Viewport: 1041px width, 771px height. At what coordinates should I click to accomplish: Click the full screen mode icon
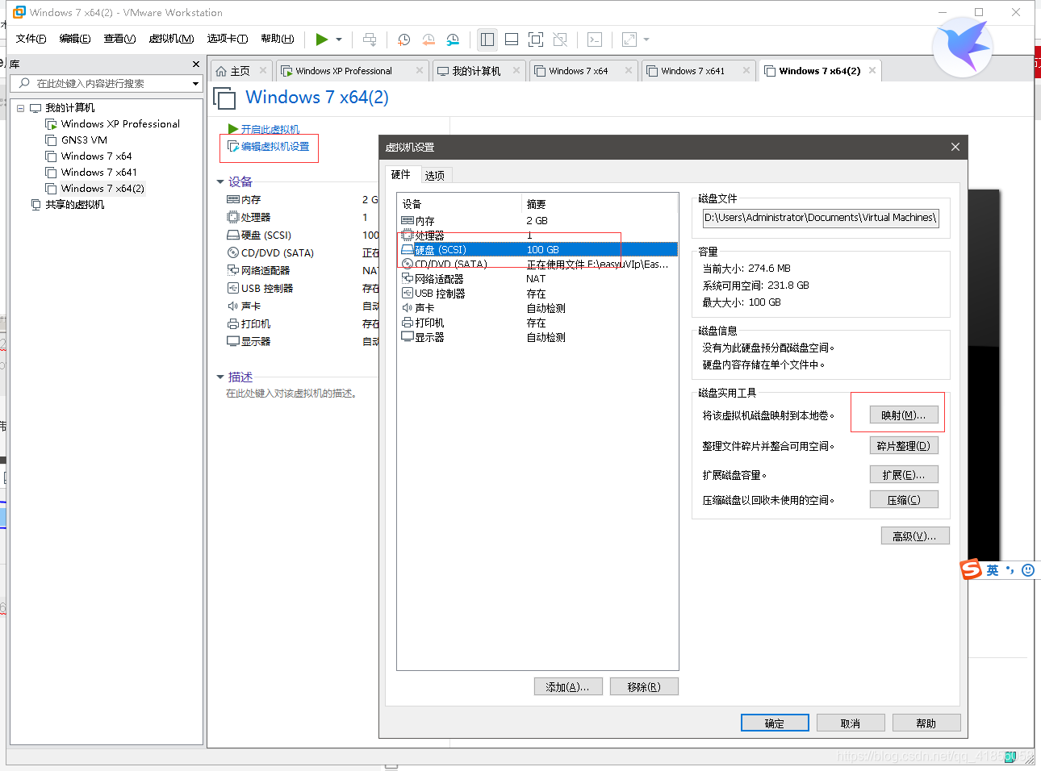(x=535, y=39)
